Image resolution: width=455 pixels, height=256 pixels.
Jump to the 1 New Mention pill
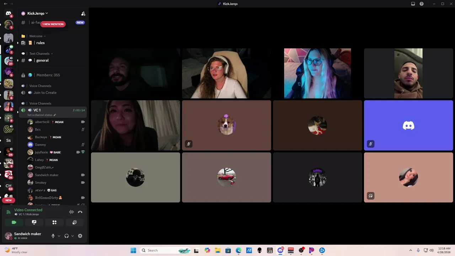coord(53,24)
